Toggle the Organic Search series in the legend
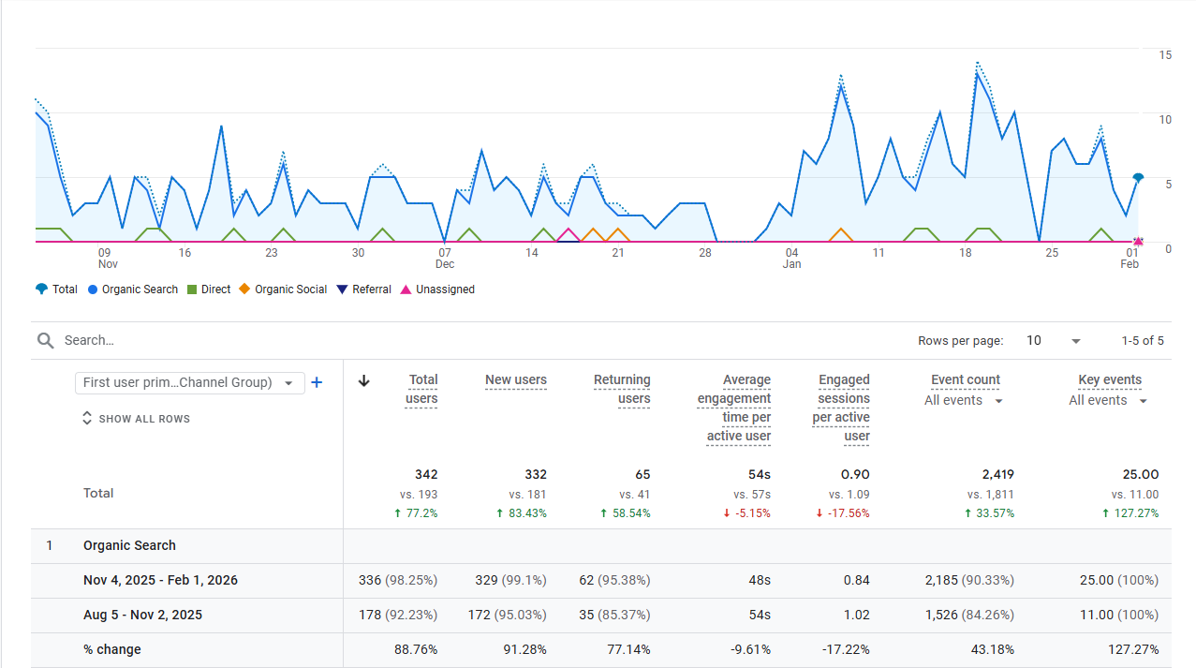 132,289
